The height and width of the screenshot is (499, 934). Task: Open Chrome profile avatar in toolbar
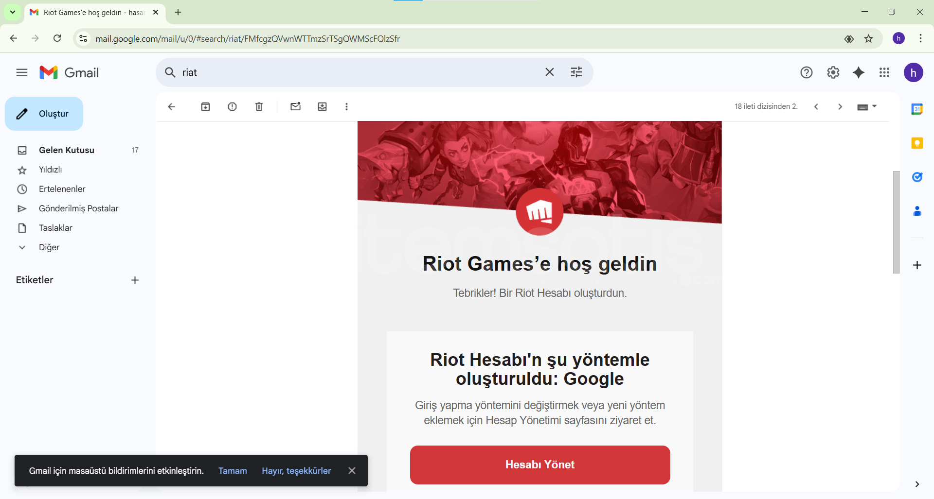point(898,38)
